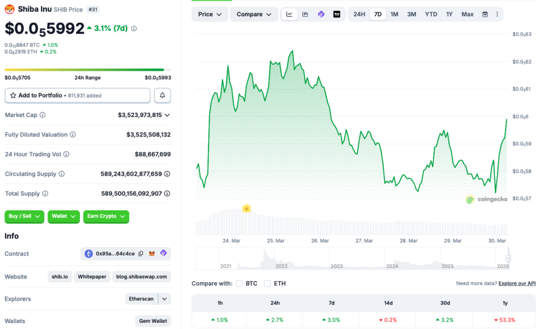The width and height of the screenshot is (538, 329).
Task: Copy the contract address
Action: pyautogui.click(x=141, y=254)
